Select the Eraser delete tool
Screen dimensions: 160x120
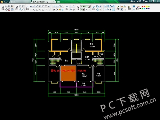[94, 7]
